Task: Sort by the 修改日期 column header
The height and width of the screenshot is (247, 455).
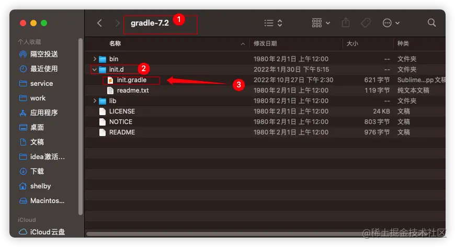Action: (x=265, y=43)
